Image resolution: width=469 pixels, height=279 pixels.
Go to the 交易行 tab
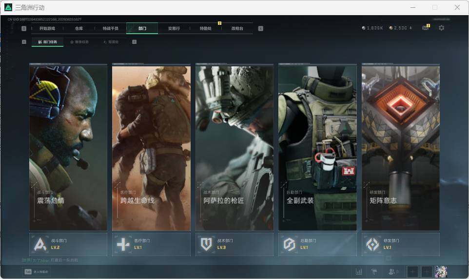click(174, 28)
